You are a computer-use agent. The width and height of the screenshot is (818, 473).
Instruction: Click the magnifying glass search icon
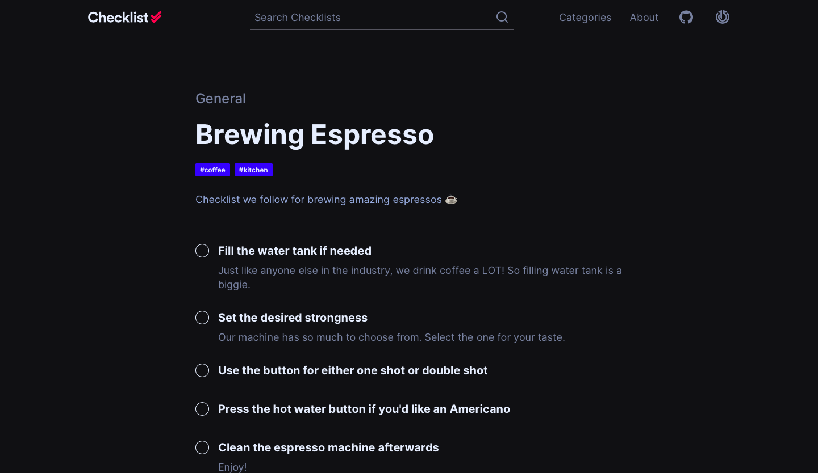[502, 17]
